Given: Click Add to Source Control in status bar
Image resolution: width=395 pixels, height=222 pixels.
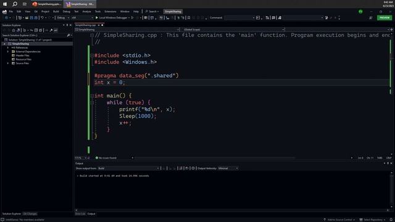Looking at the screenshot, I should (339, 220).
